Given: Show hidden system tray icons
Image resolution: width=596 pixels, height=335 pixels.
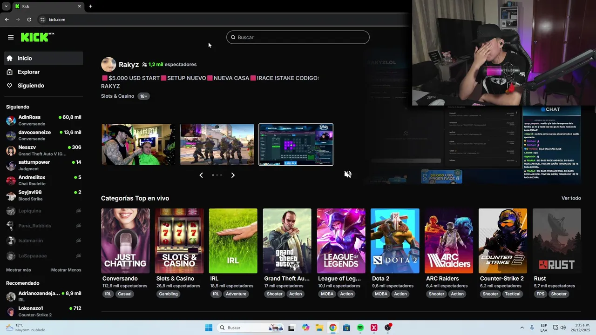Looking at the screenshot, I should pyautogui.click(x=521, y=328).
